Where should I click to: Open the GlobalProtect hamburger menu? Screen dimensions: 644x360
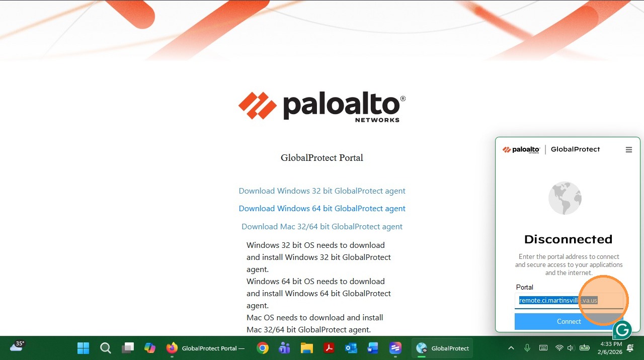(628, 150)
